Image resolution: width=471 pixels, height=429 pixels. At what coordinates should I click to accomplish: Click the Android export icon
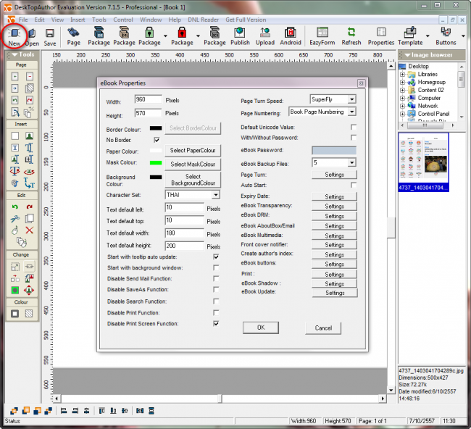point(290,33)
